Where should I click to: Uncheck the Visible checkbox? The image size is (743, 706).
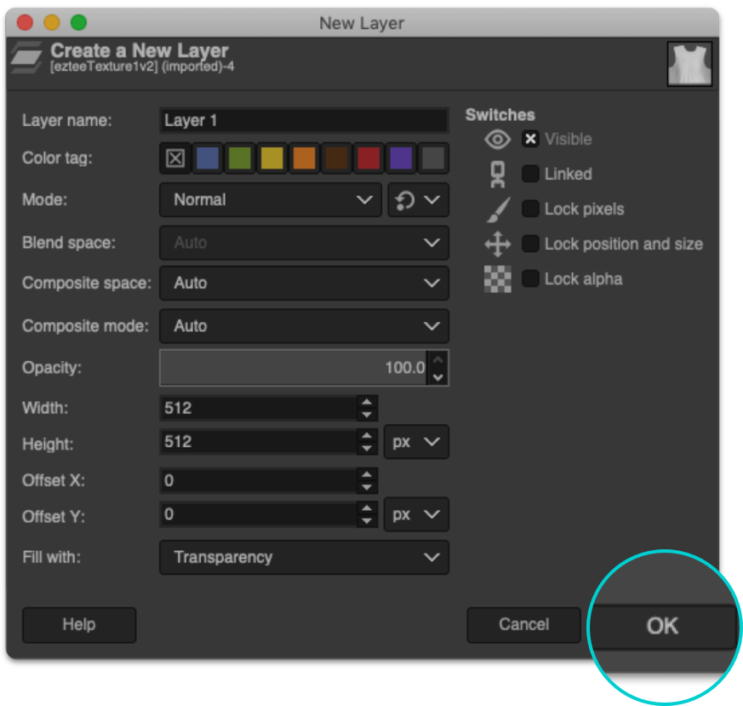coord(530,140)
